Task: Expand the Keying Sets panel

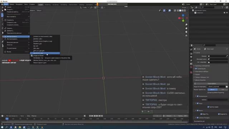Action: (202, 72)
